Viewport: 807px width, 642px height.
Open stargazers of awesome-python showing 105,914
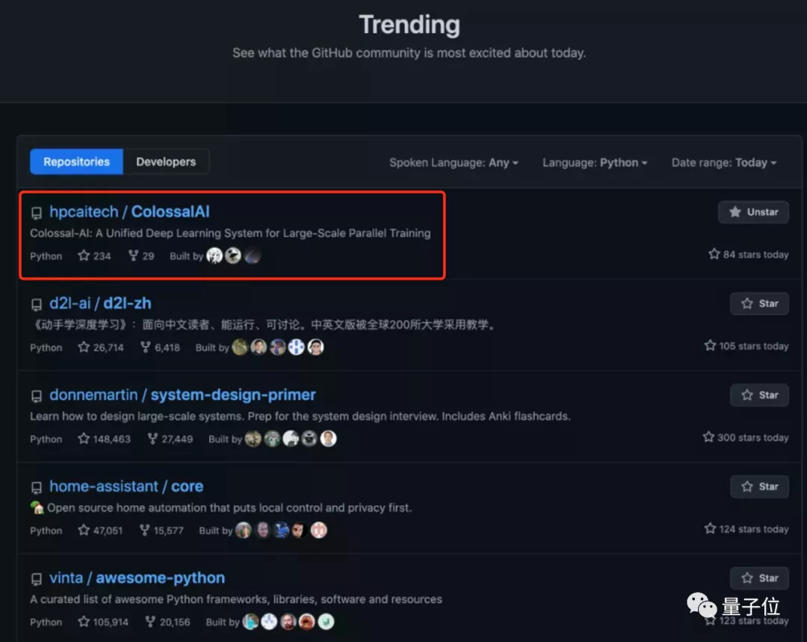click(x=103, y=622)
